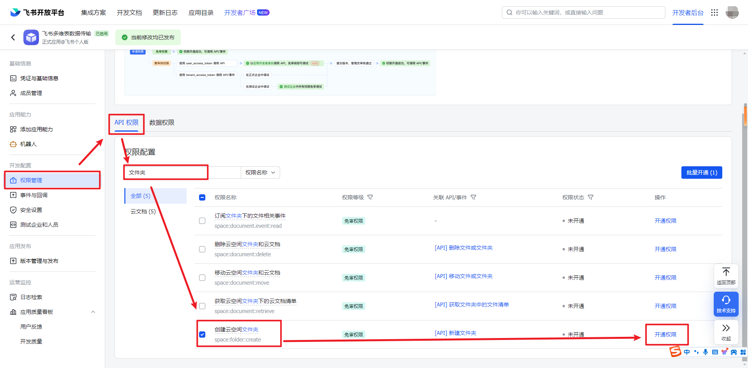Open the [API] 获取文件夹中的文件清单 link
Image resolution: width=748 pixels, height=368 pixels.
coord(472,305)
